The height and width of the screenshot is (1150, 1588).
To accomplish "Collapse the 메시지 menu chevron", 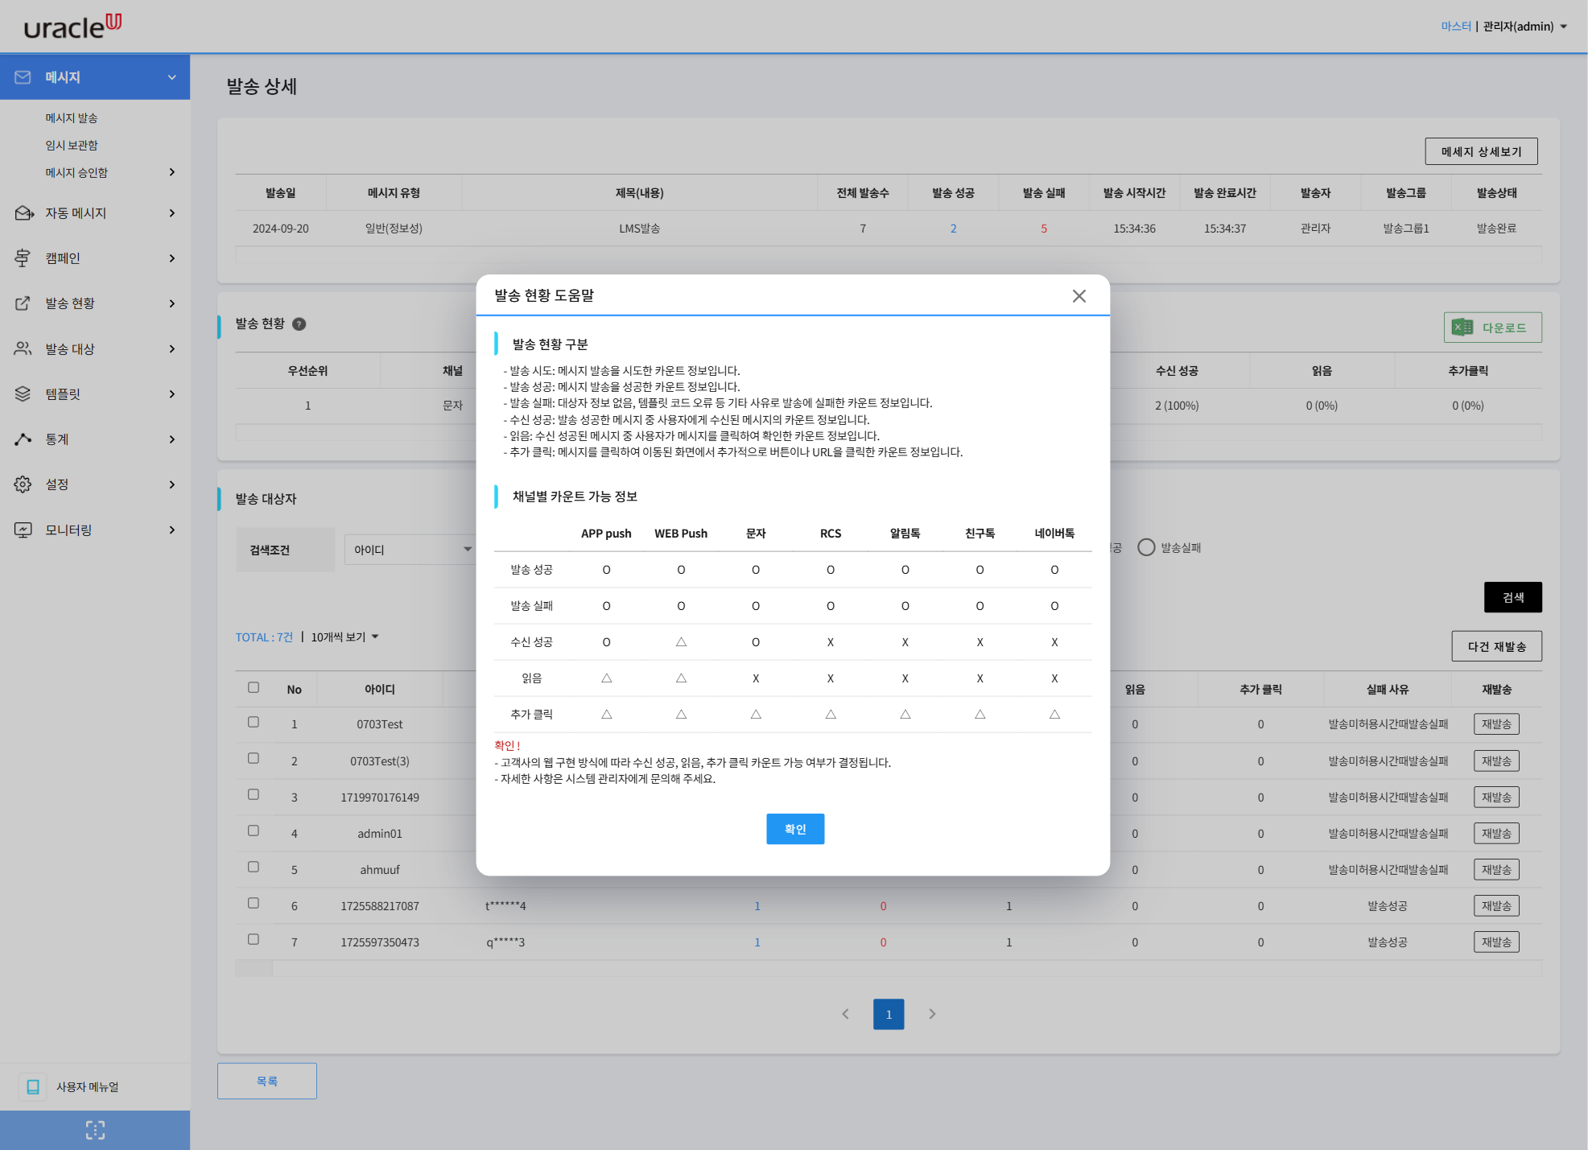I will [x=171, y=77].
